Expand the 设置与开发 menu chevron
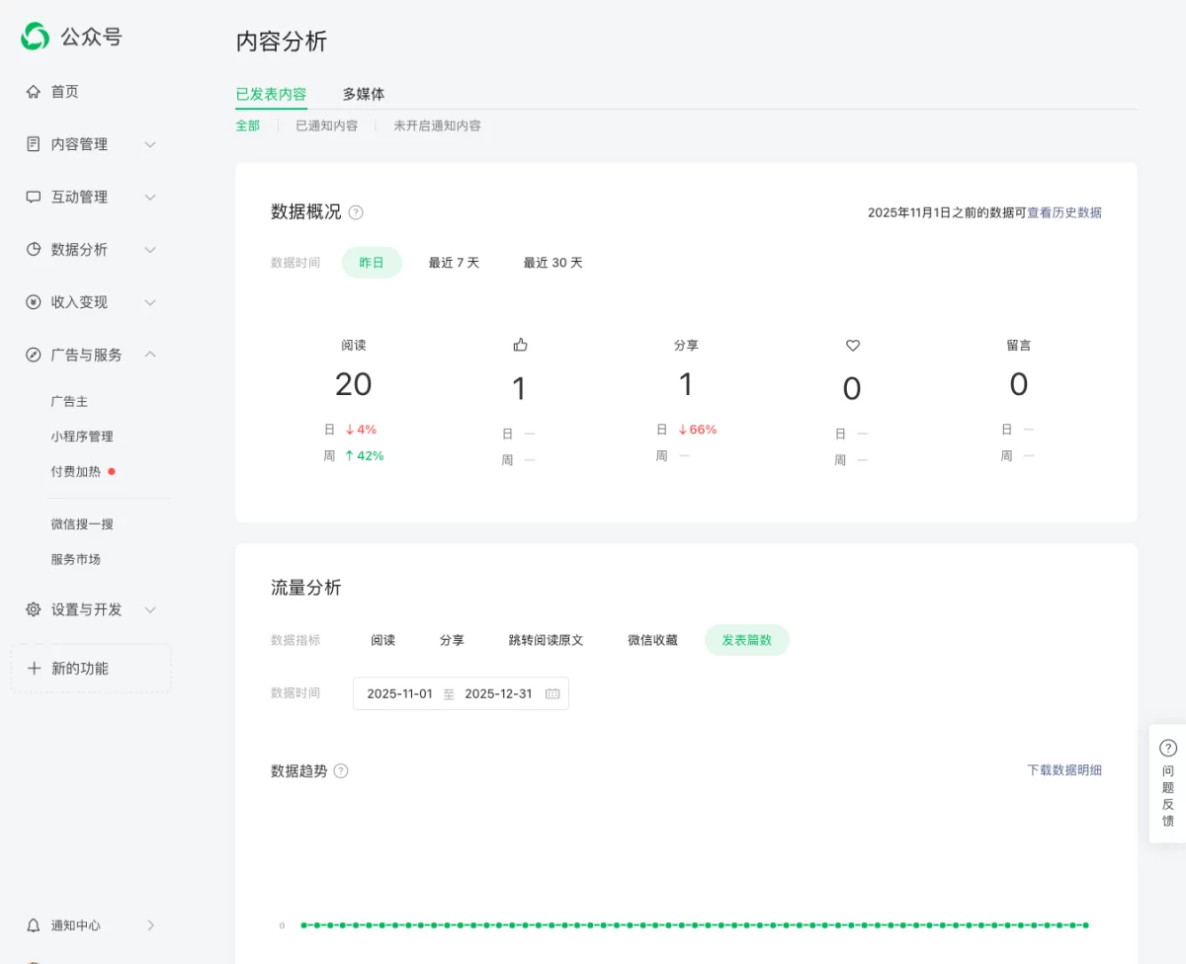The height and width of the screenshot is (964, 1186). 150,609
